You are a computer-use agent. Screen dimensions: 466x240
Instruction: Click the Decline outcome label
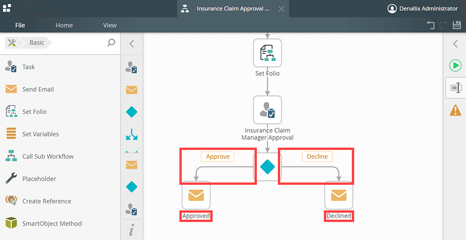coord(317,157)
